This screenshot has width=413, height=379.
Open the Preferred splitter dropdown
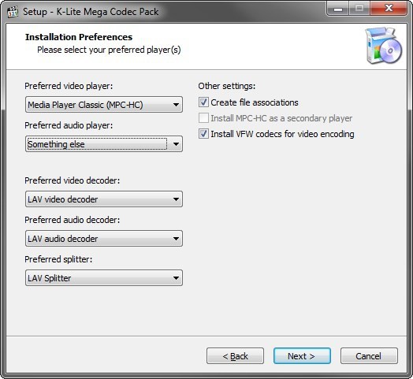point(104,278)
